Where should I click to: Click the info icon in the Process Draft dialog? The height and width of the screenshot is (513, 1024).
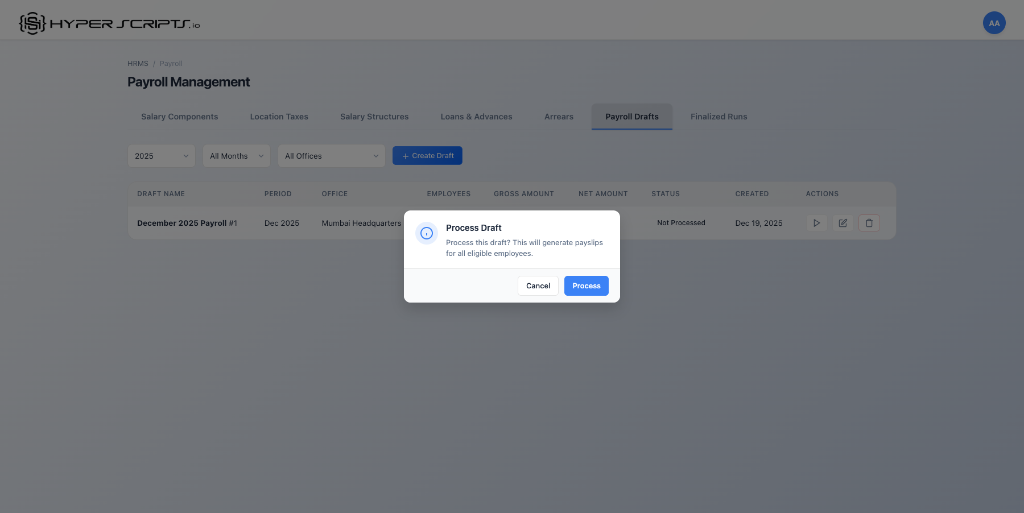(427, 233)
